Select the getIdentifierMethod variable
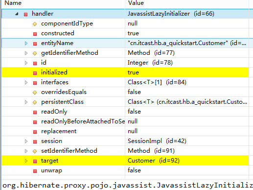The image size is (253, 190). coord(69,53)
